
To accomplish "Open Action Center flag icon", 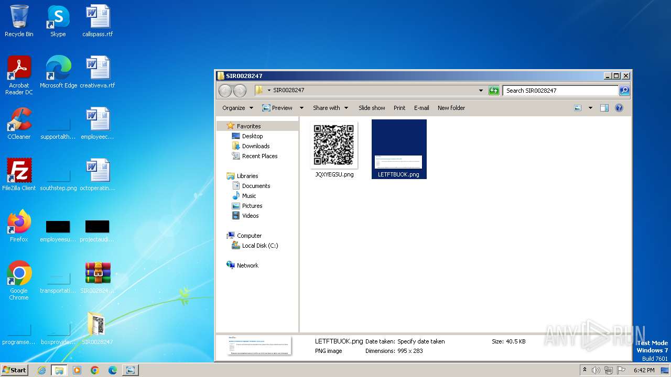I will coord(622,370).
